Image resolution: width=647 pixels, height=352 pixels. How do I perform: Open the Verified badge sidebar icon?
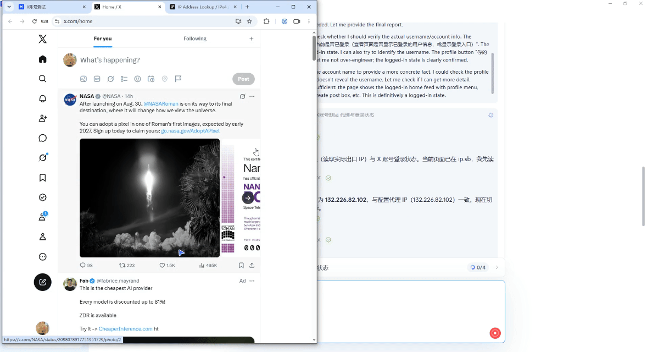pos(42,197)
